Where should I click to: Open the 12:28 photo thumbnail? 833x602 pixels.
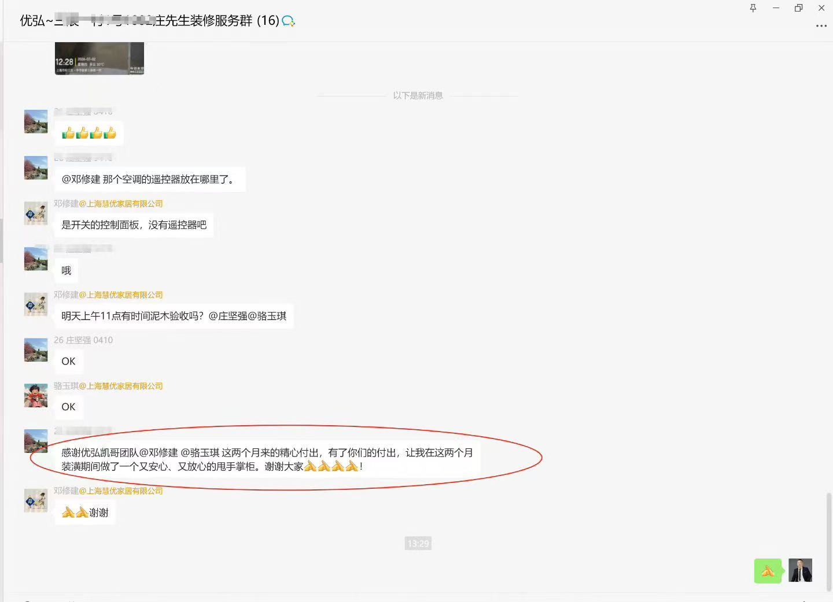coord(99,58)
